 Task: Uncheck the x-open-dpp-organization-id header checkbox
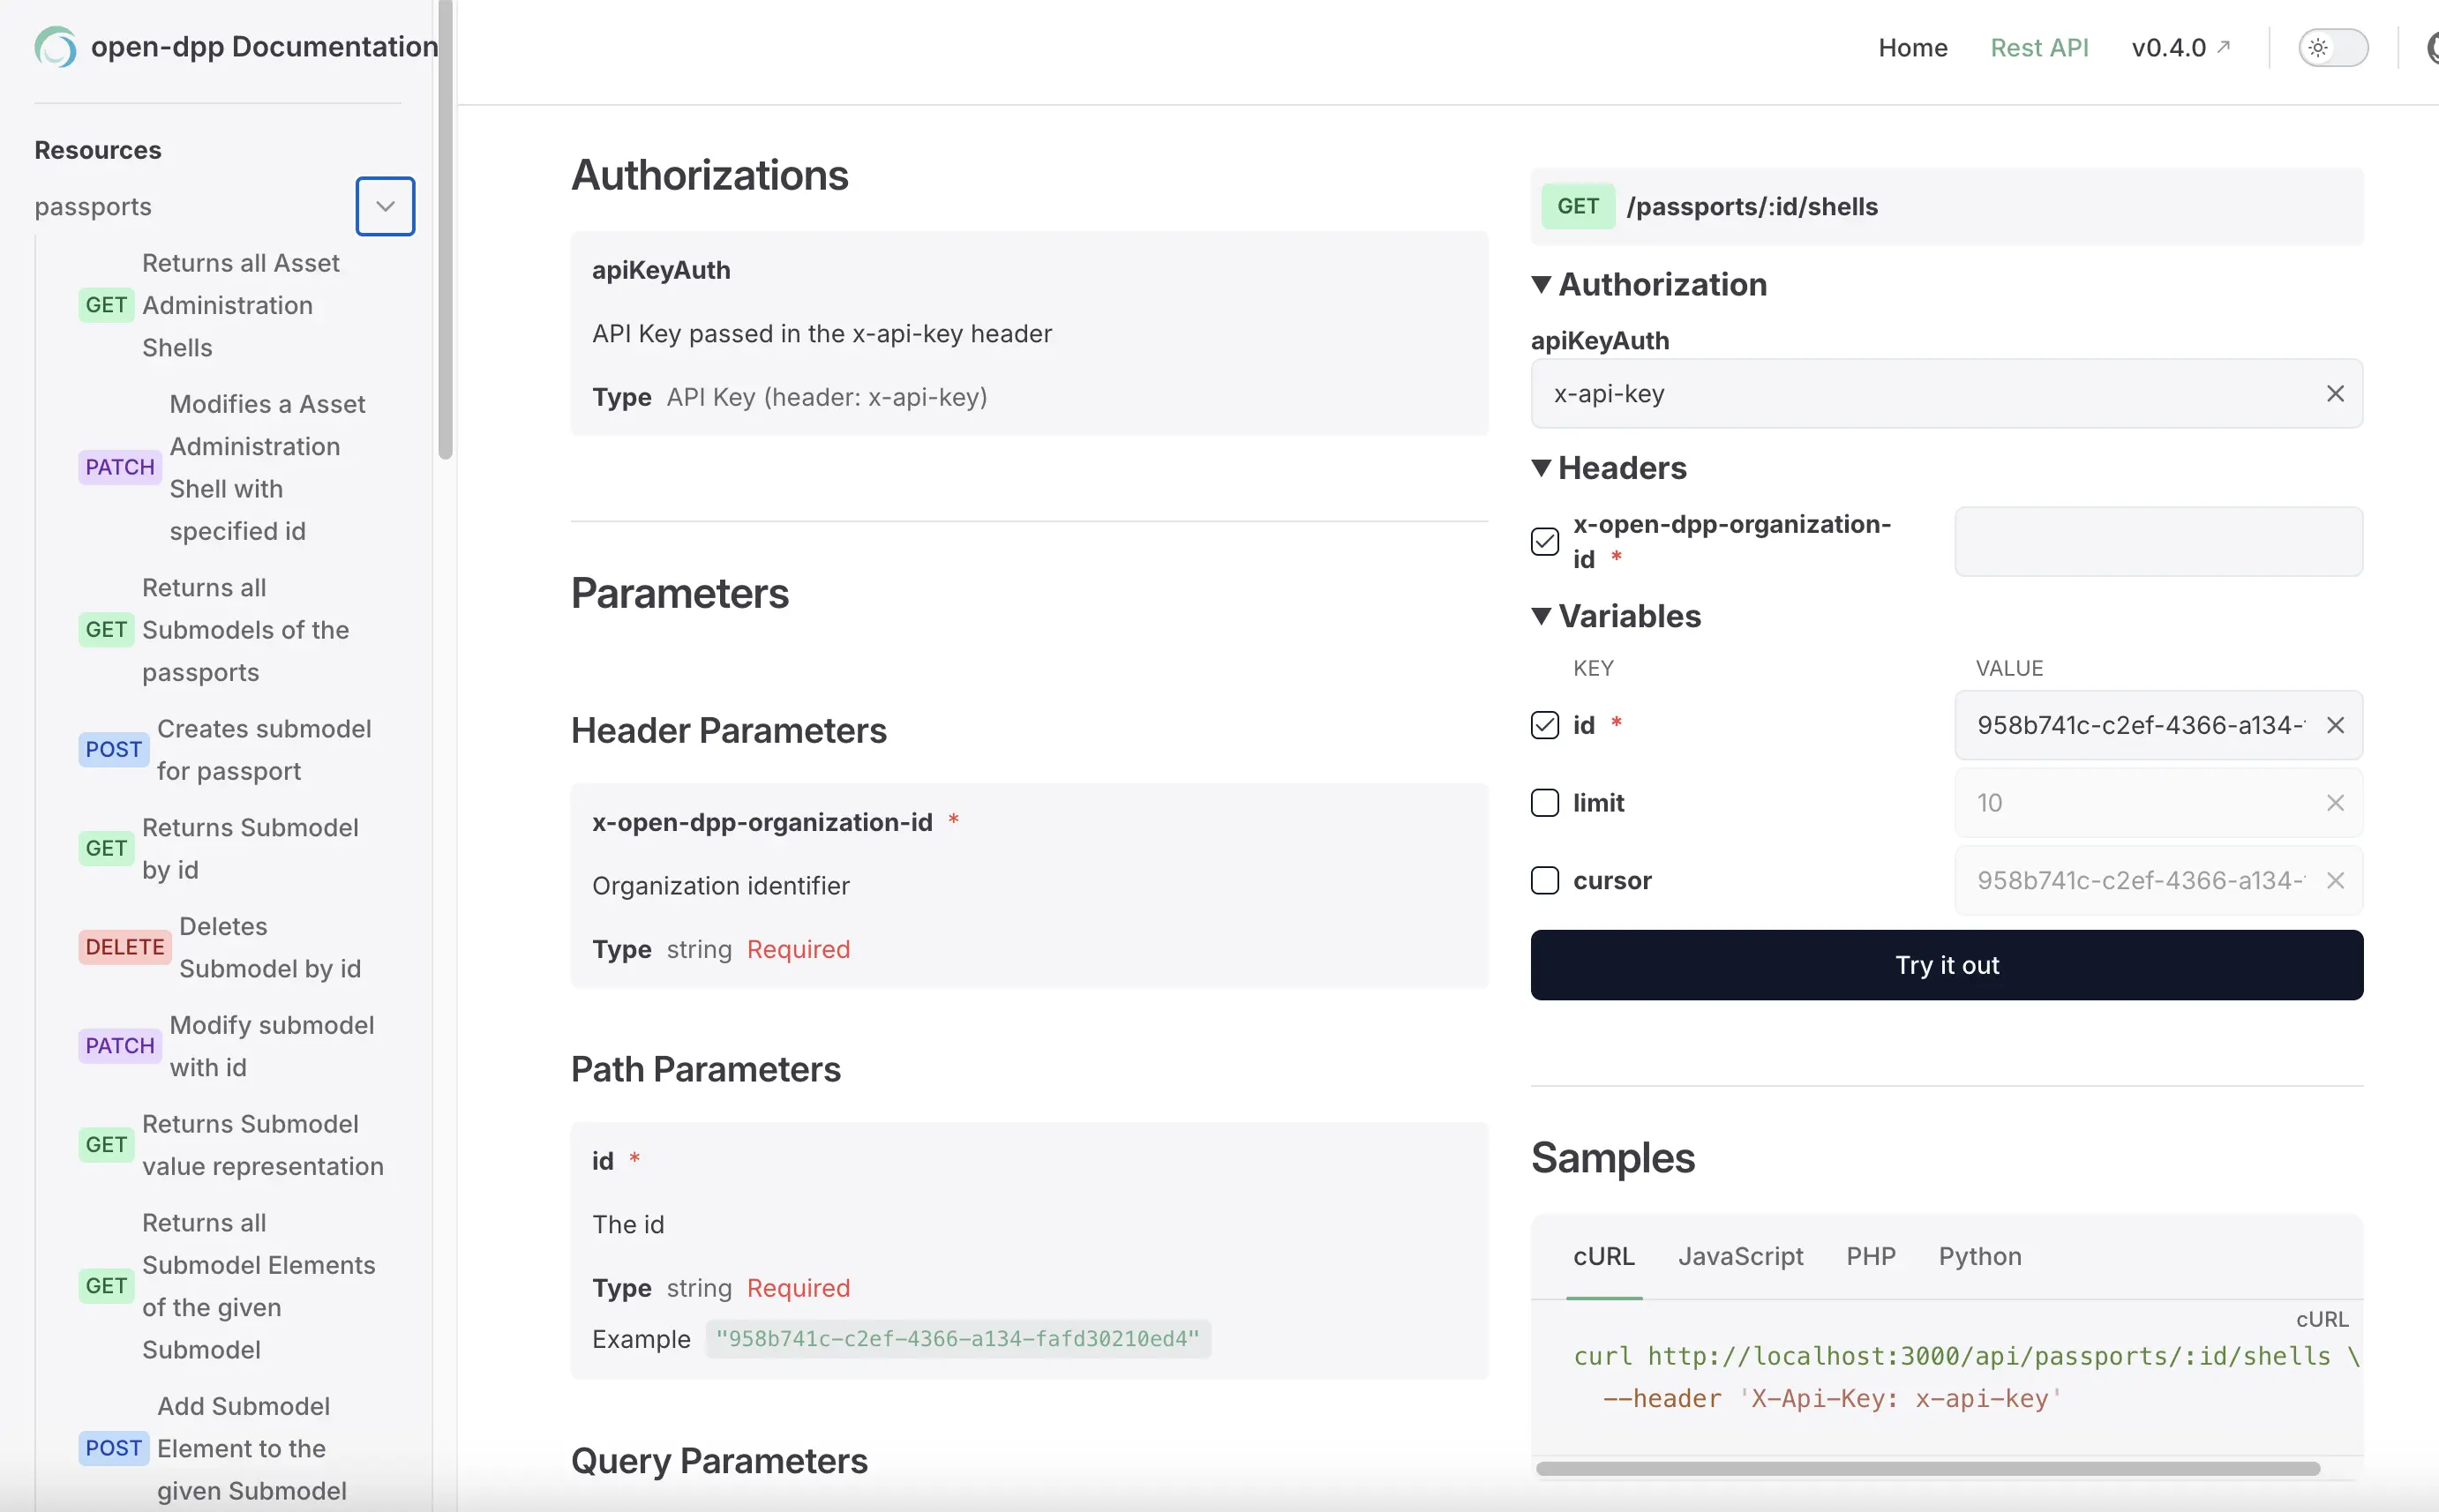(x=1544, y=541)
